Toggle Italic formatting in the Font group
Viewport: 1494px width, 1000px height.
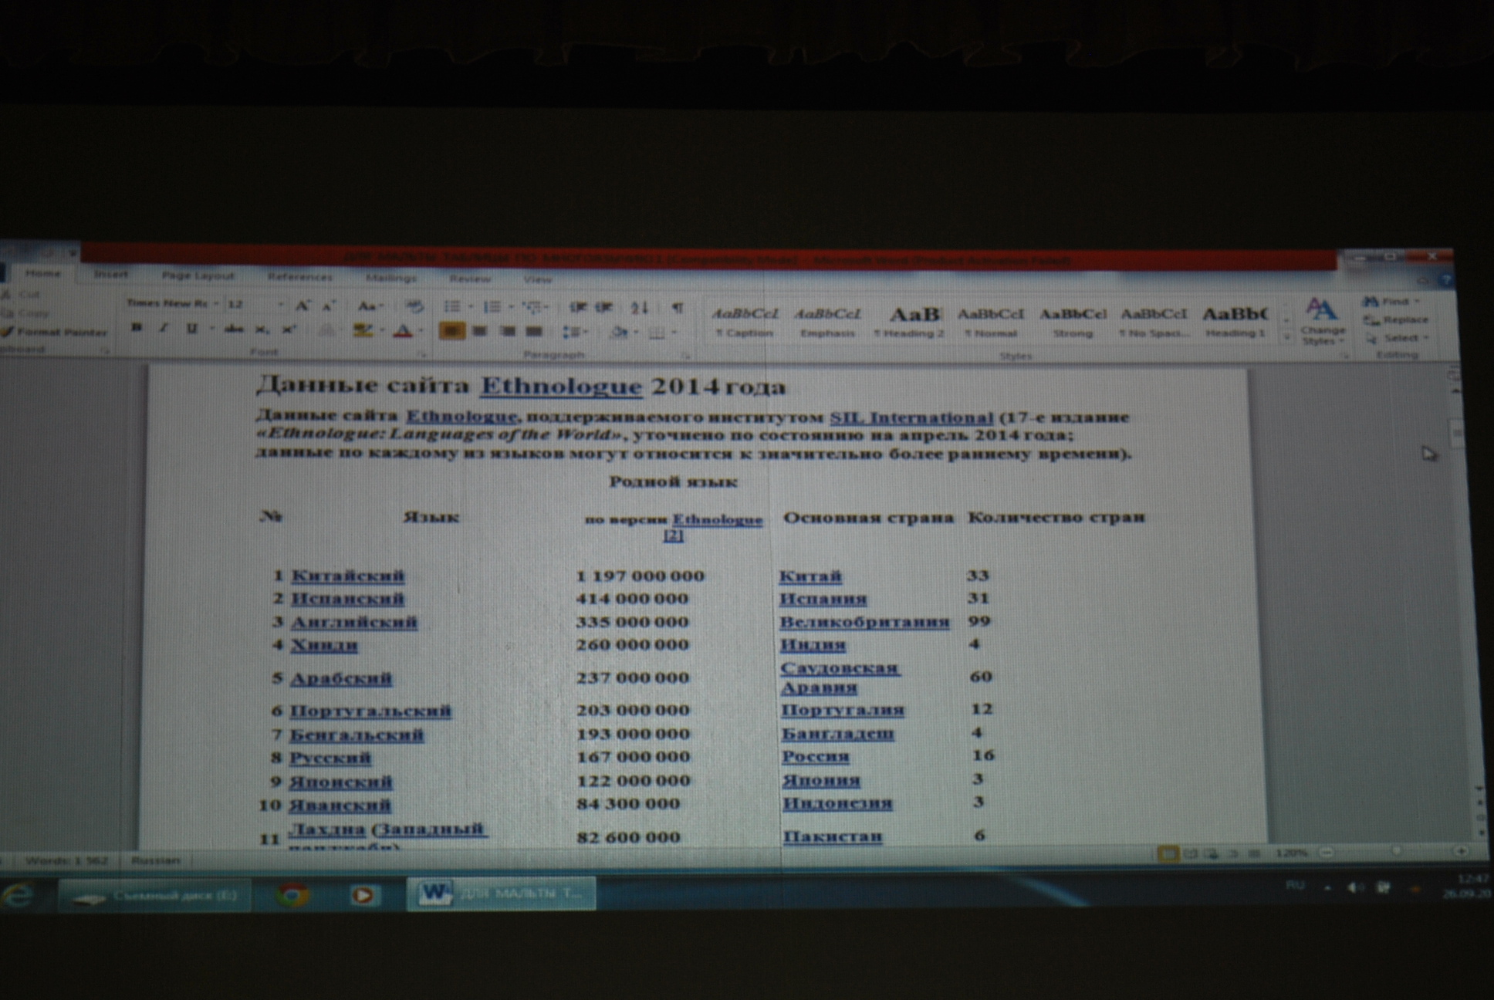(x=164, y=328)
